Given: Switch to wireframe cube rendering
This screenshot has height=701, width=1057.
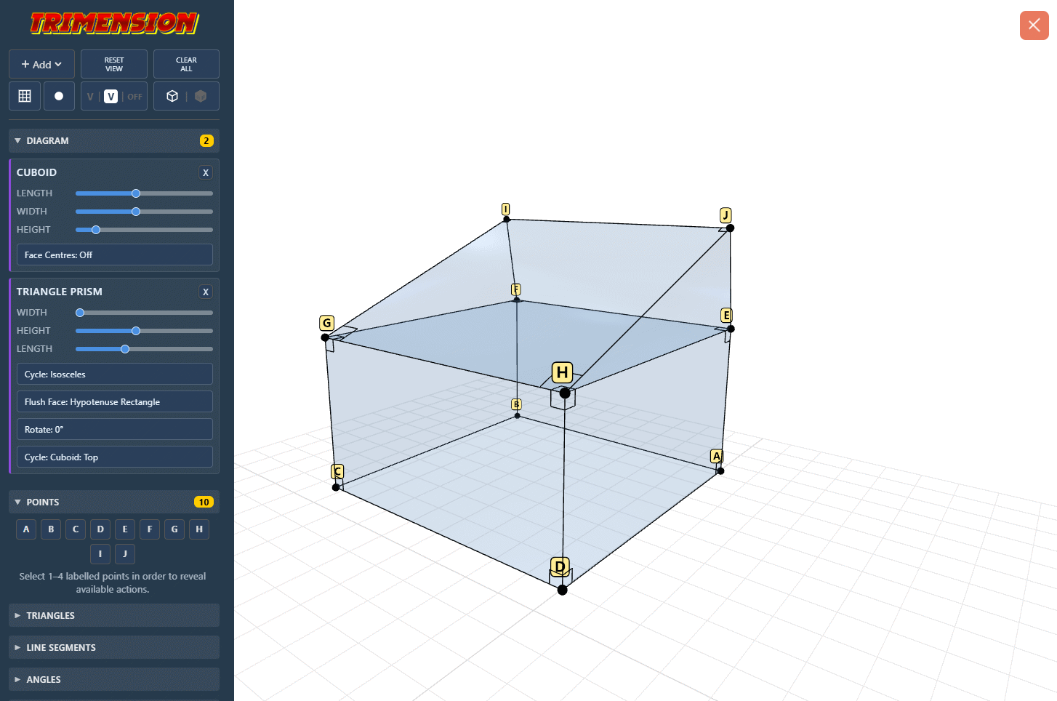Looking at the screenshot, I should [x=172, y=96].
